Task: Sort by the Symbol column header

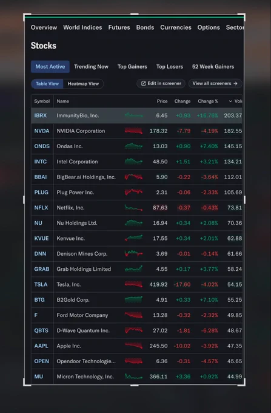Action: pos(42,101)
